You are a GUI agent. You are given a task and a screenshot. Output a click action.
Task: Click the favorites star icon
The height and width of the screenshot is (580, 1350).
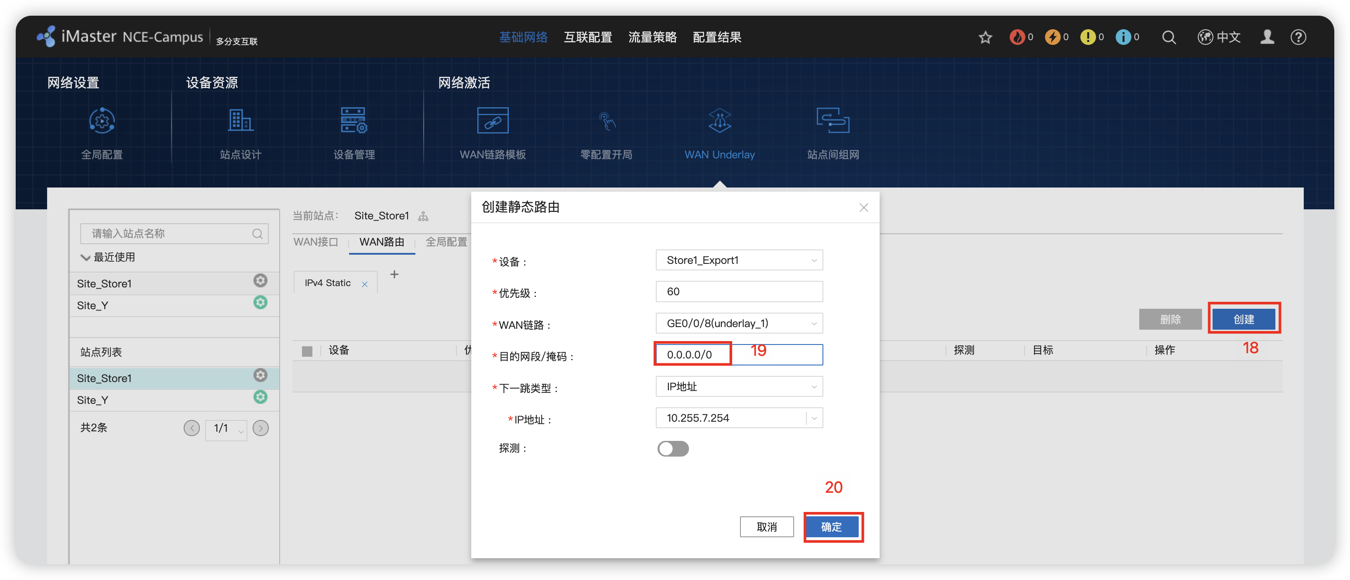pos(985,37)
